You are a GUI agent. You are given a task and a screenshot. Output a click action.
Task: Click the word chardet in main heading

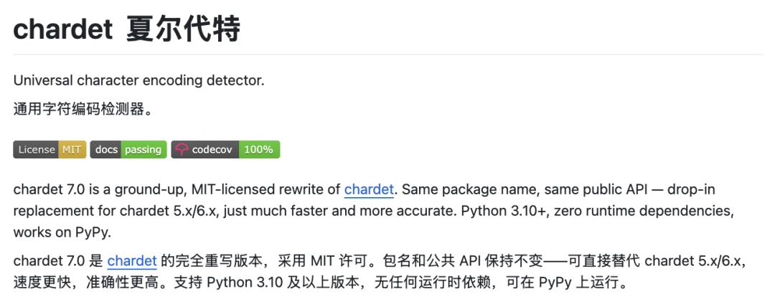tap(63, 29)
